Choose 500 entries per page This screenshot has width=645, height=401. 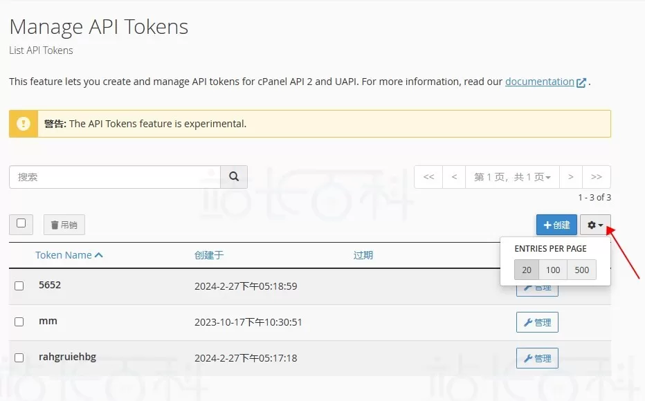pos(581,270)
